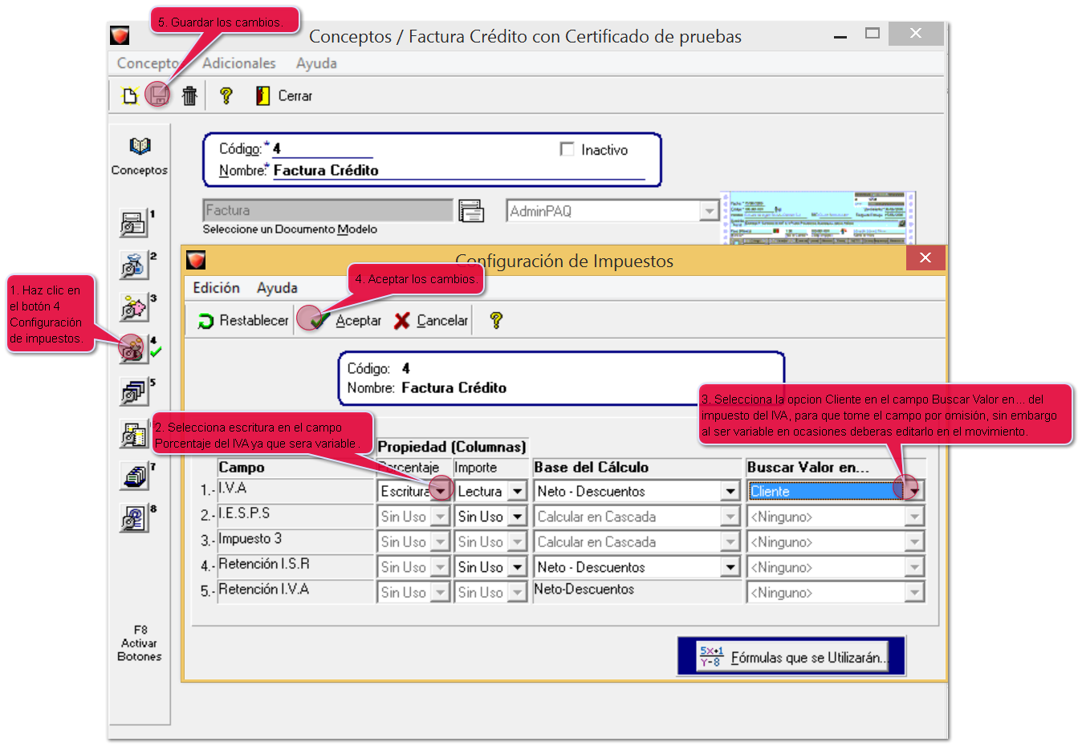Screen dimensions: 1082x746
Task: Expand the I.V.A Porcentaje dropdown
Action: tap(441, 492)
